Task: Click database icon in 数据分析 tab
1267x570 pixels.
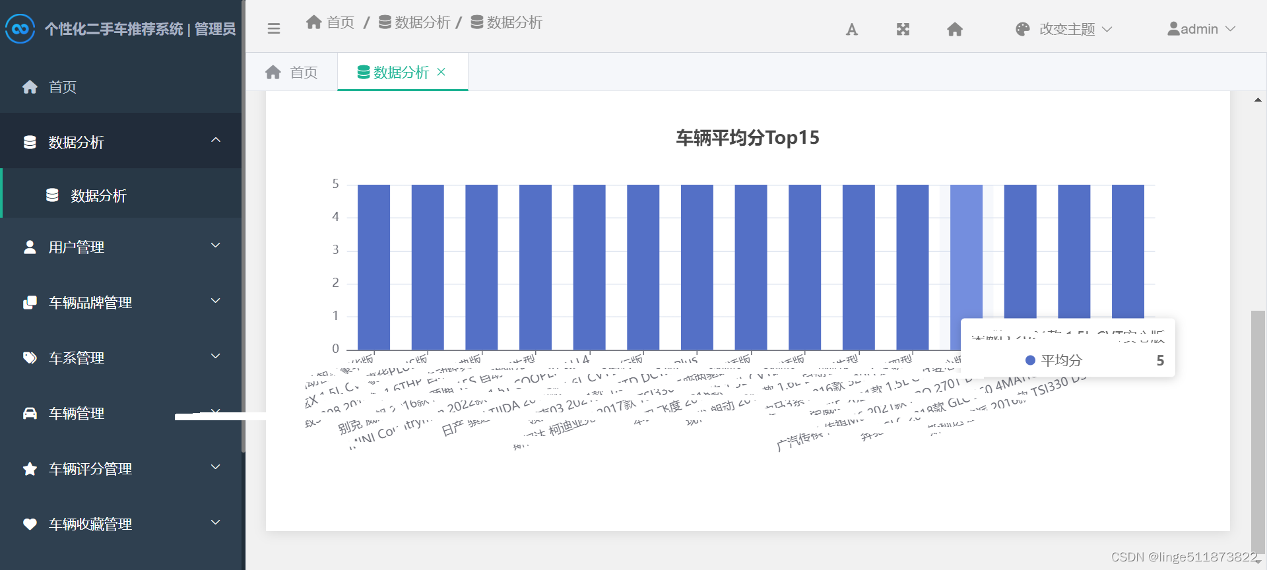Action: click(364, 72)
